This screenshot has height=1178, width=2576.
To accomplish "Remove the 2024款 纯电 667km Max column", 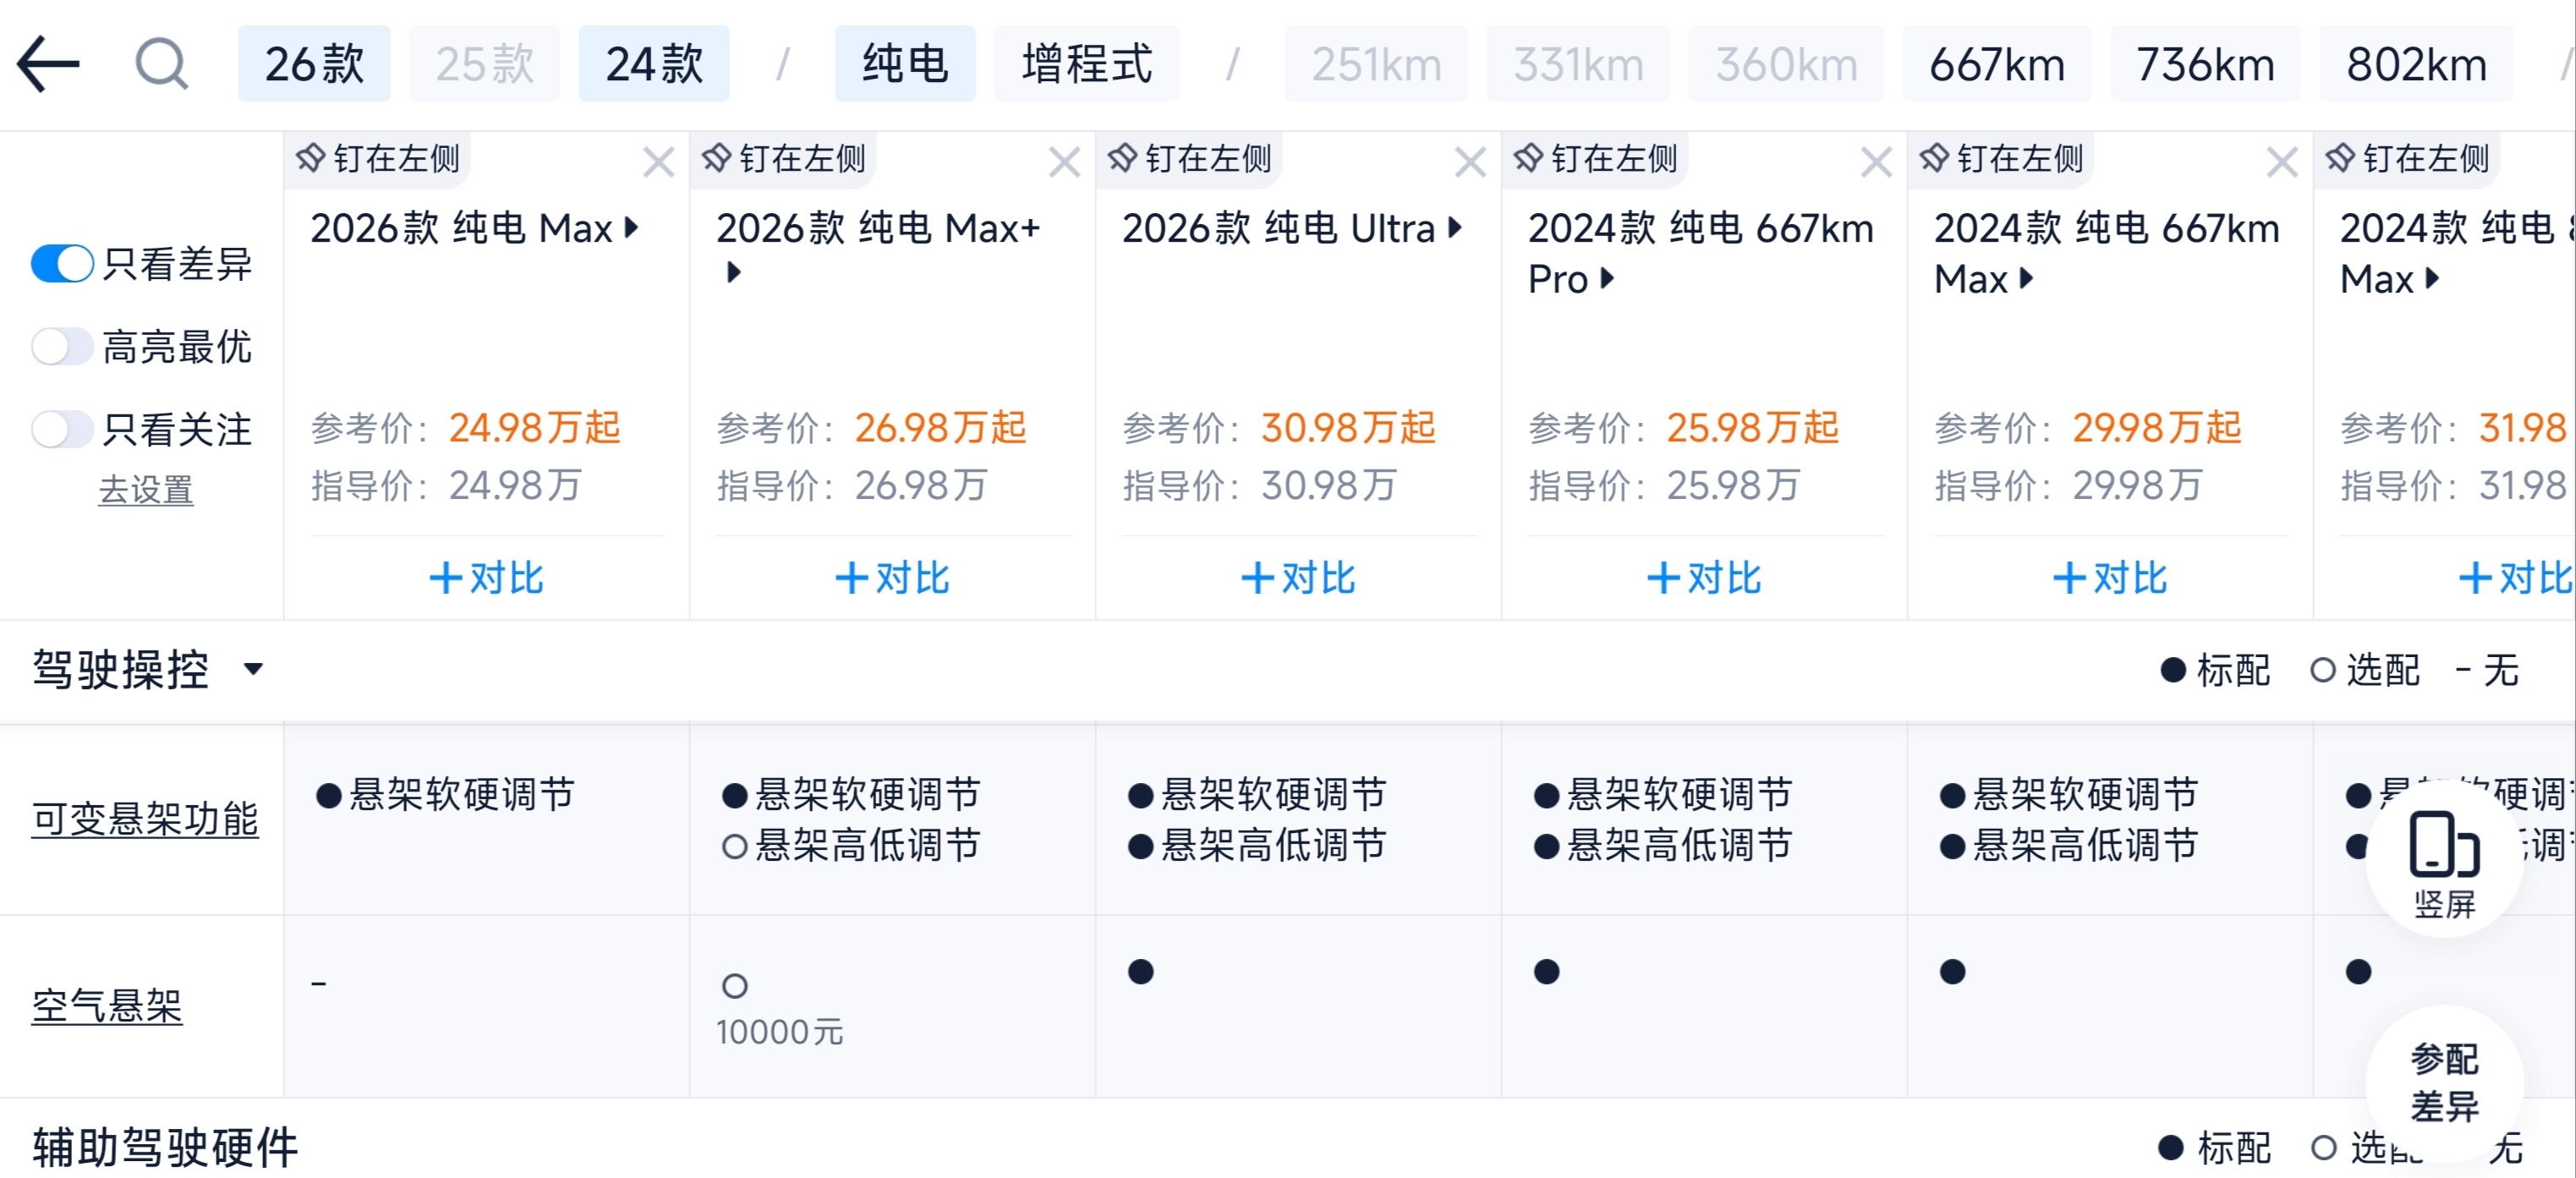I will point(2282,162).
